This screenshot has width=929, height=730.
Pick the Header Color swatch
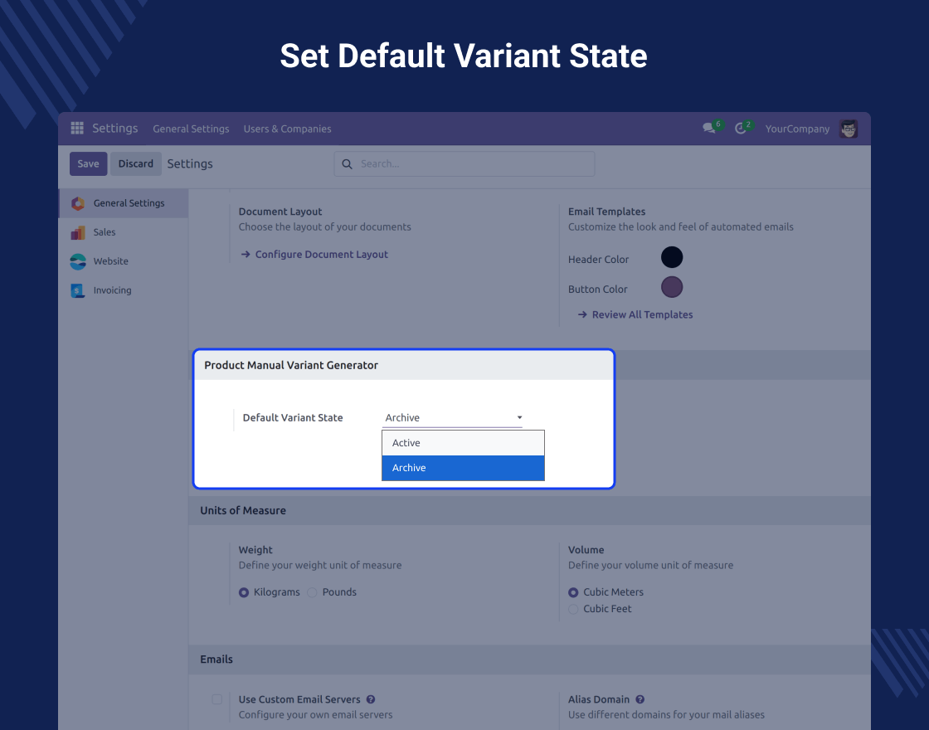672,257
